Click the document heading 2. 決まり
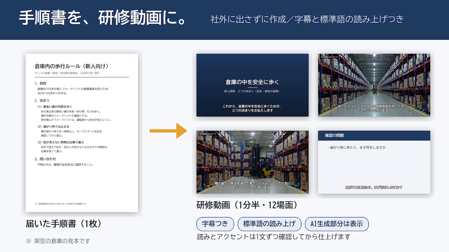The width and height of the screenshot is (449, 252). click(x=42, y=100)
